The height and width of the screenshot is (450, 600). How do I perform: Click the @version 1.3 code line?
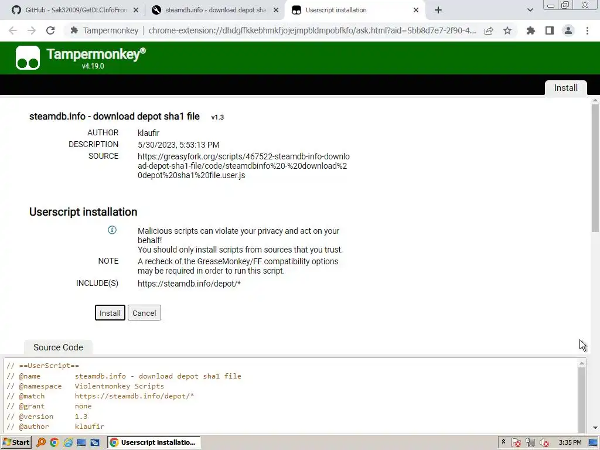47,417
